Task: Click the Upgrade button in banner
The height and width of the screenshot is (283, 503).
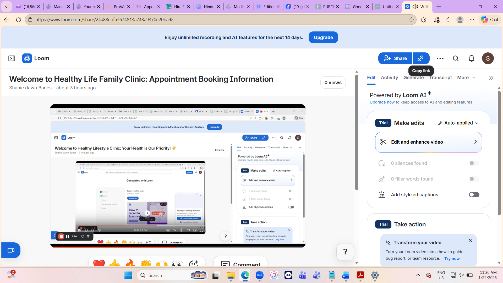Action: [x=323, y=37]
